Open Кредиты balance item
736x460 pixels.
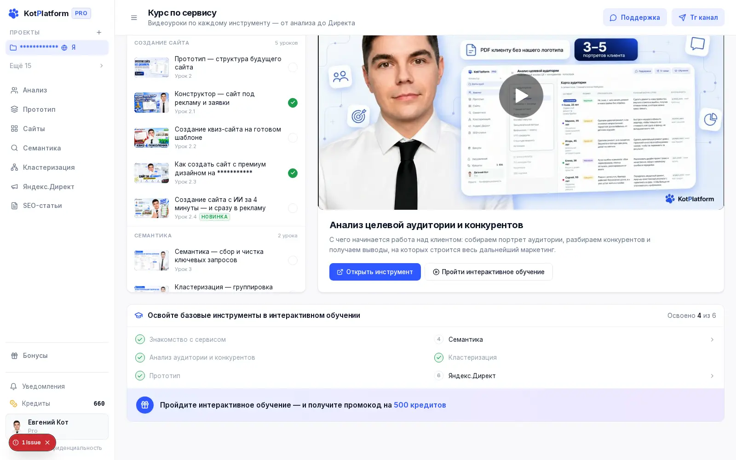(x=57, y=403)
